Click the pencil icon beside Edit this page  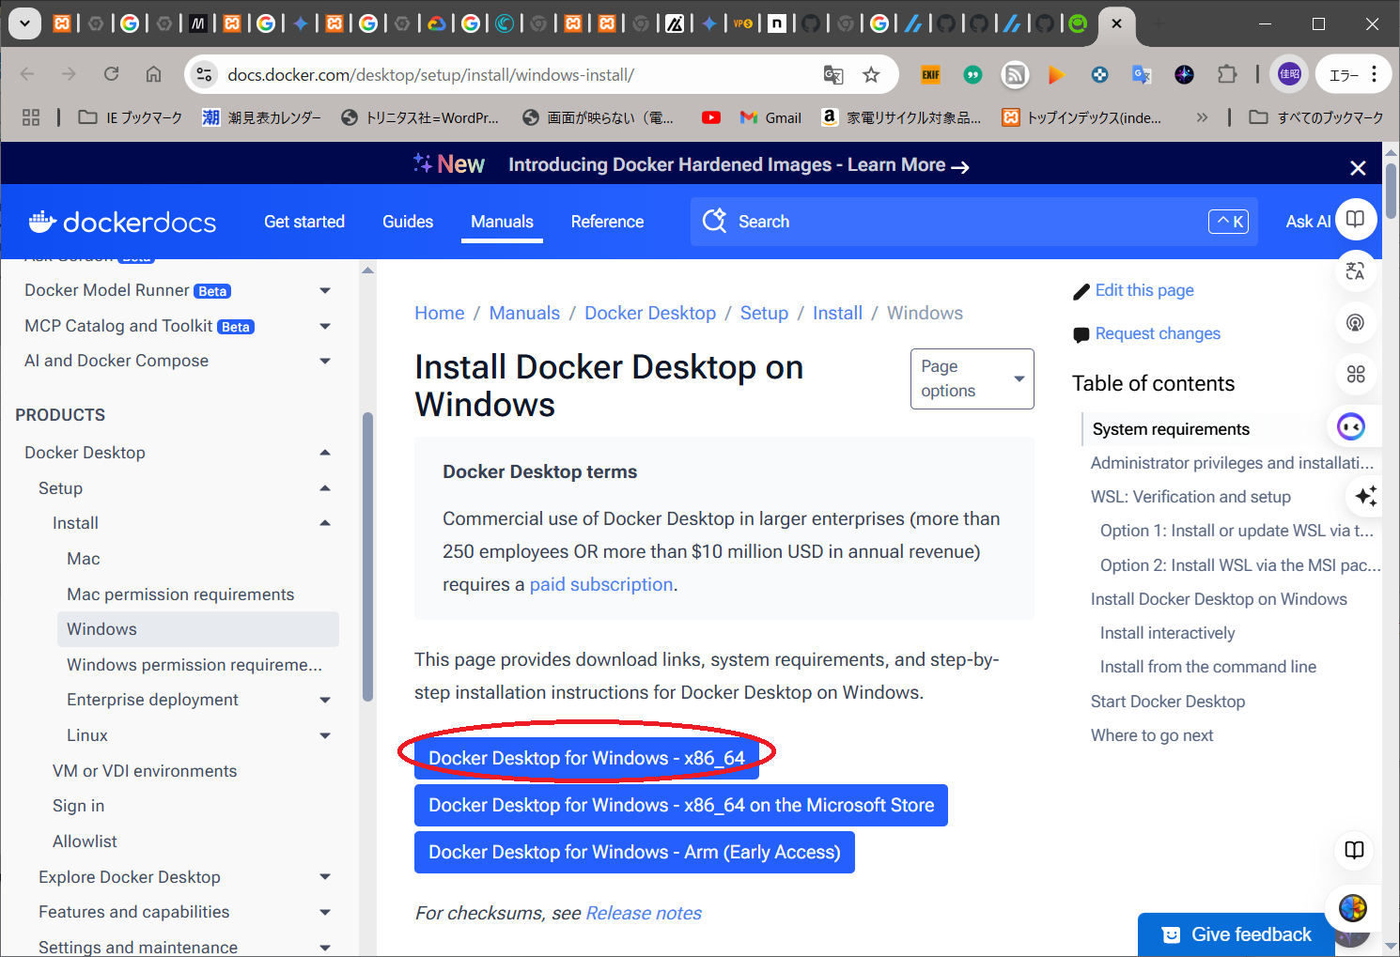[x=1081, y=291]
